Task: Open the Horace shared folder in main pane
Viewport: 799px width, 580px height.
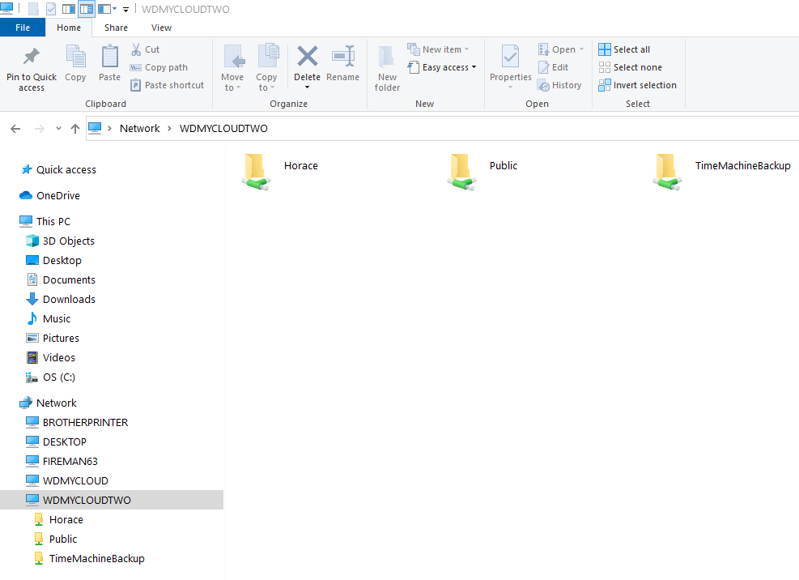Action: point(281,172)
